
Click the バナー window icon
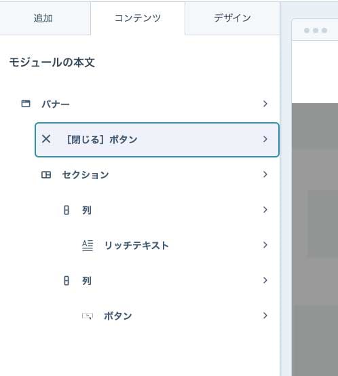pyautogui.click(x=26, y=104)
